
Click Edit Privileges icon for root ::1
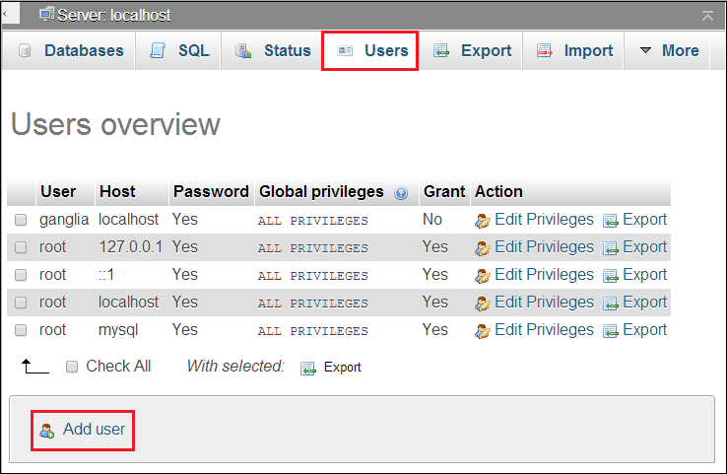coord(482,276)
